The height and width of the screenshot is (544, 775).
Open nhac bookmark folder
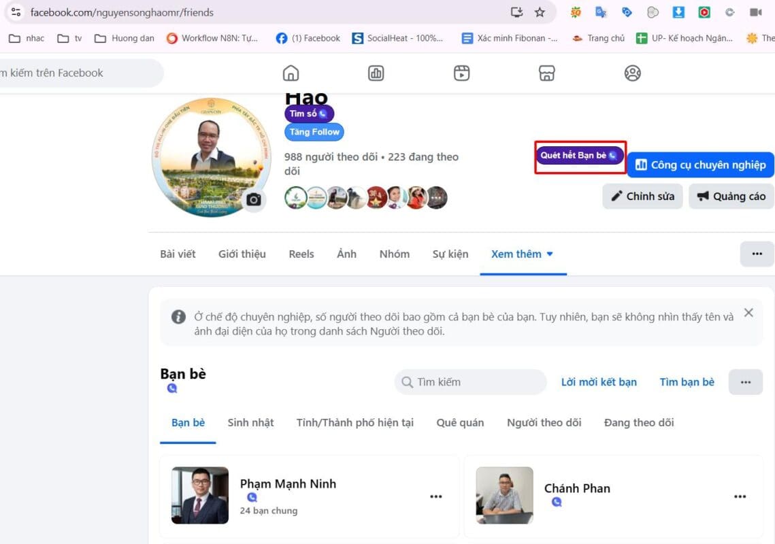click(x=27, y=38)
